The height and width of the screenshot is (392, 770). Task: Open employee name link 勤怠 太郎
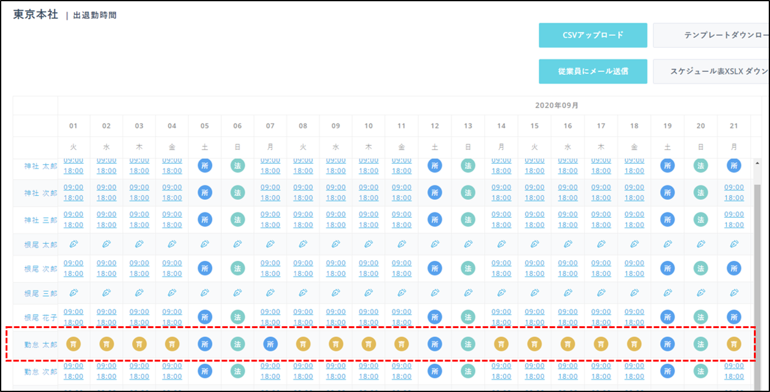(40, 344)
